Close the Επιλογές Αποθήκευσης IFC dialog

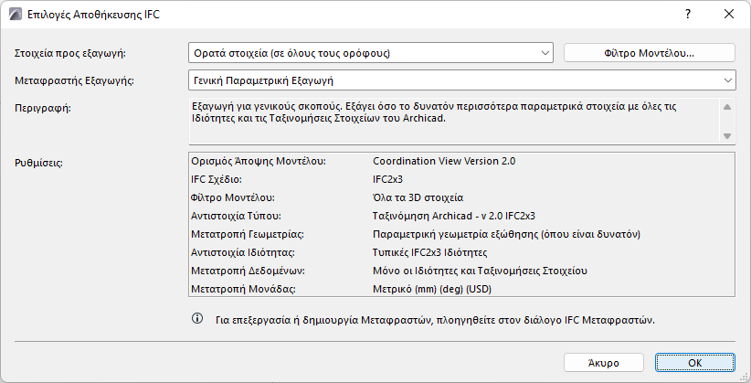[x=729, y=15]
